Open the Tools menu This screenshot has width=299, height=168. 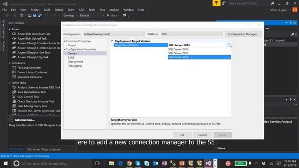coord(92,10)
